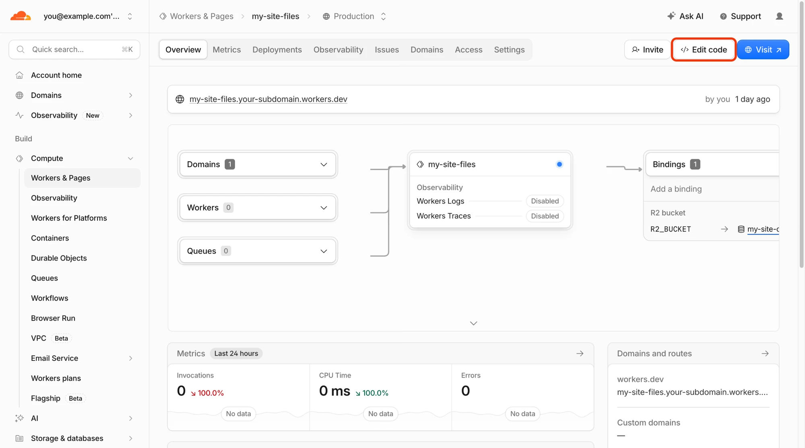The height and width of the screenshot is (448, 805).
Task: Click the AI sparkles icon in sidebar
Action: pyautogui.click(x=19, y=418)
